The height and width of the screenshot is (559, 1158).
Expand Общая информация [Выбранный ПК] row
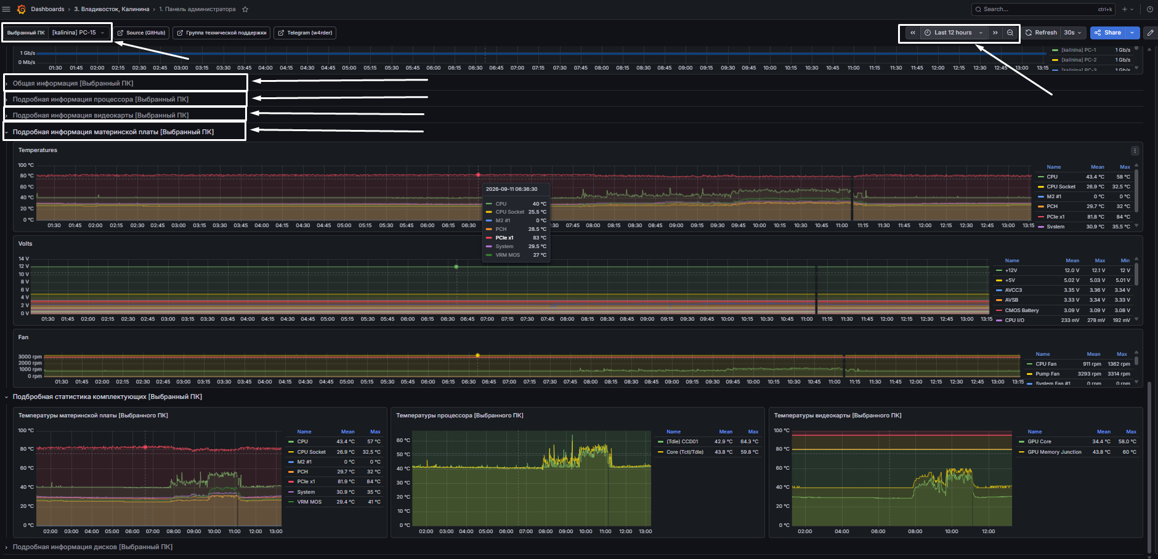pos(73,83)
